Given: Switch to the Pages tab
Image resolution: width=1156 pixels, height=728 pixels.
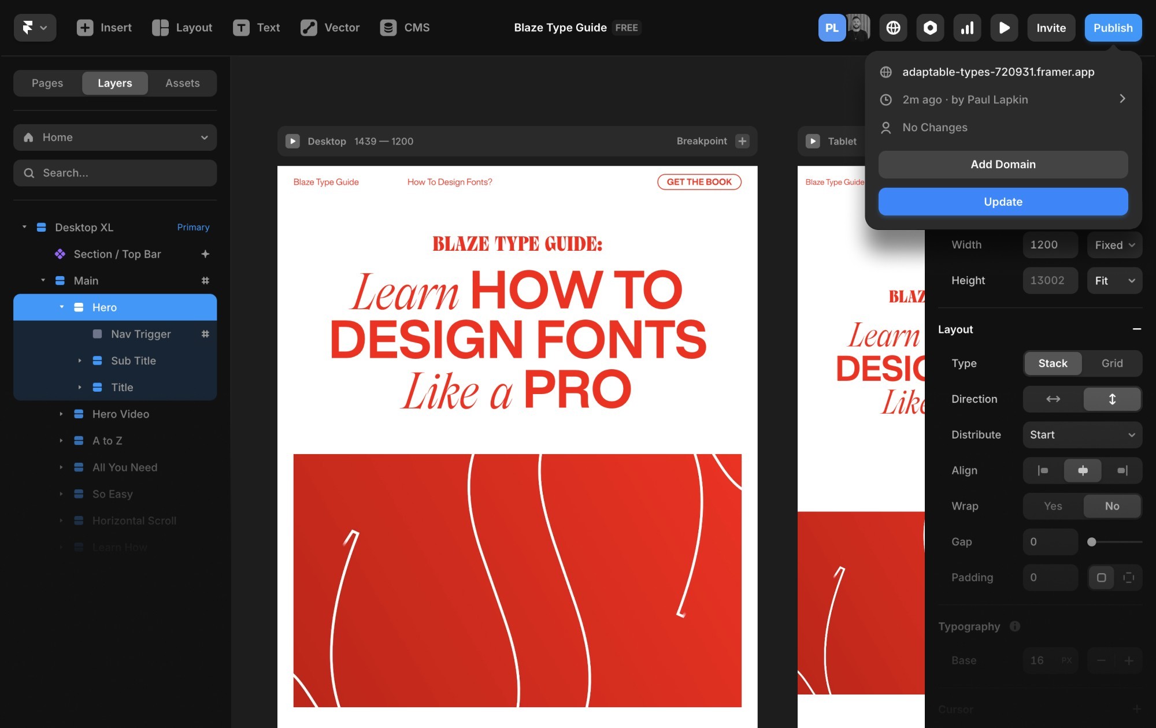Looking at the screenshot, I should (47, 83).
